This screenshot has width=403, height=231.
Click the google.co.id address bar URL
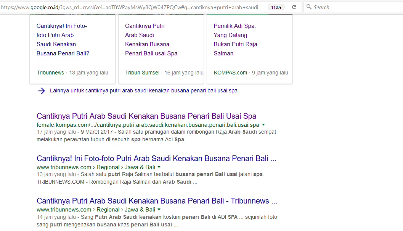tap(130, 7)
